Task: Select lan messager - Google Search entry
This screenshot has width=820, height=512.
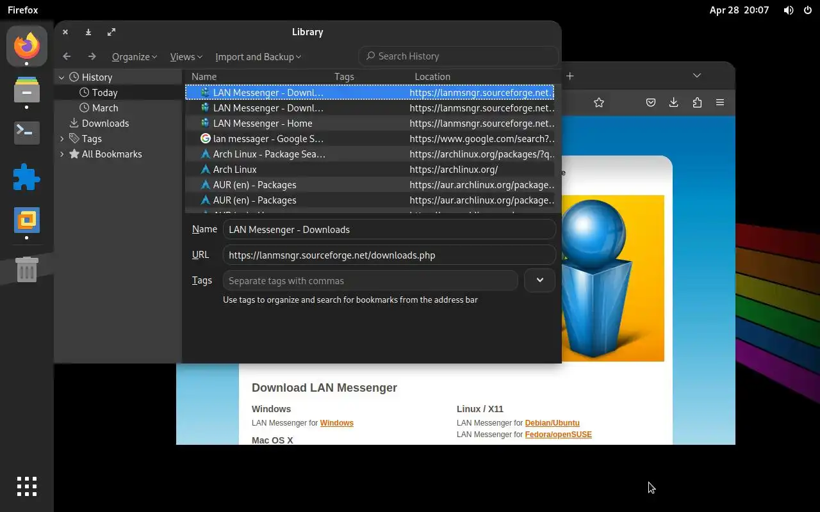Action: [x=370, y=138]
